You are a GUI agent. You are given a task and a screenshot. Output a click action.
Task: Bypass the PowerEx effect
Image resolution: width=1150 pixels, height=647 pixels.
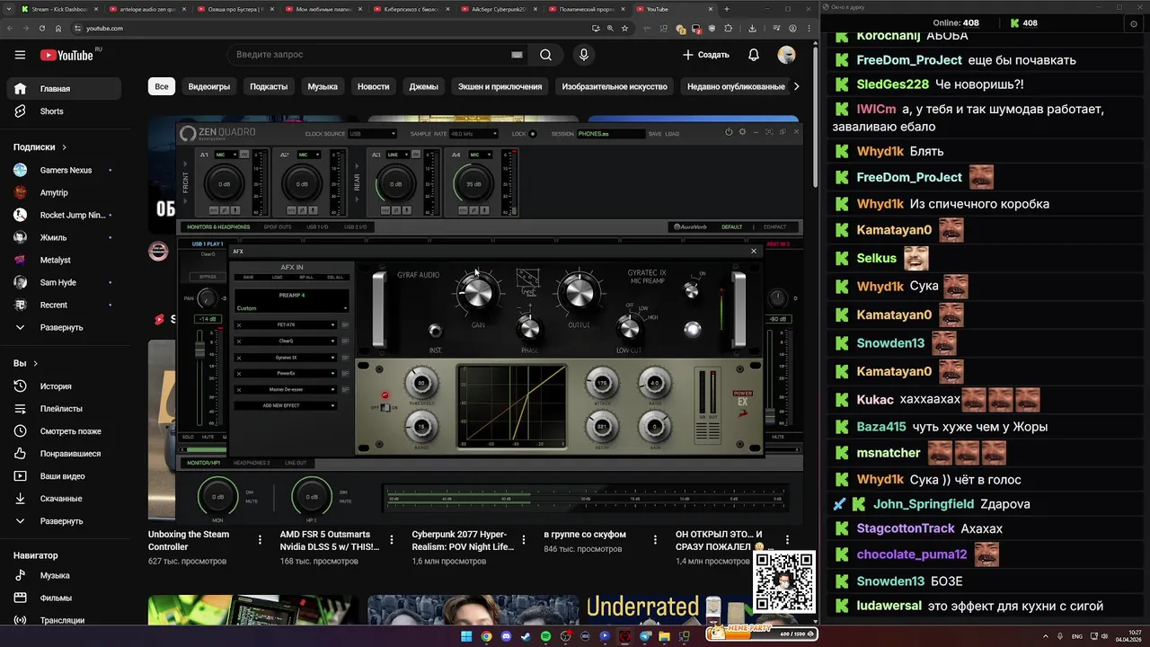[345, 374]
